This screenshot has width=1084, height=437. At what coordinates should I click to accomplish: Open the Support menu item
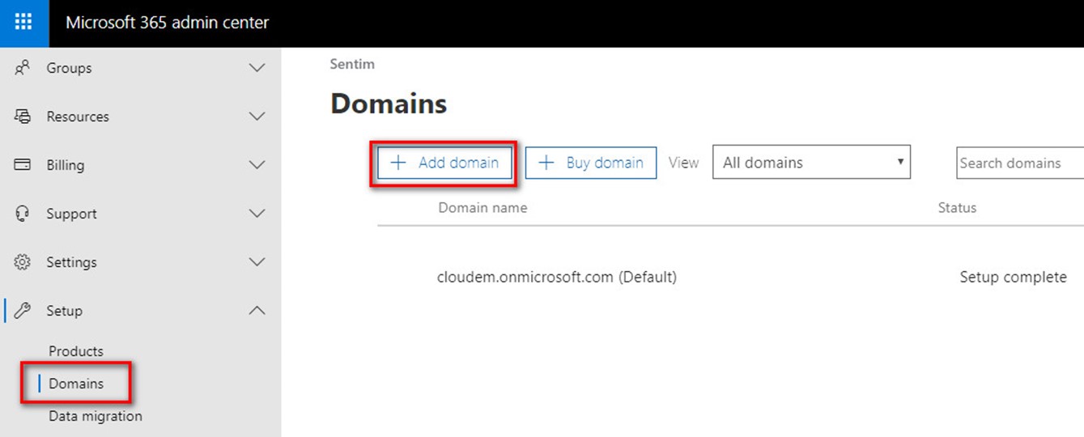(140, 214)
